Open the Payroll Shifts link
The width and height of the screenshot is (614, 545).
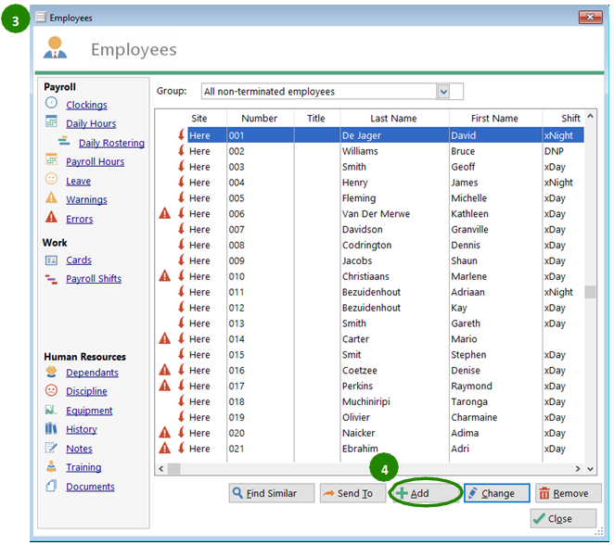pyautogui.click(x=94, y=279)
